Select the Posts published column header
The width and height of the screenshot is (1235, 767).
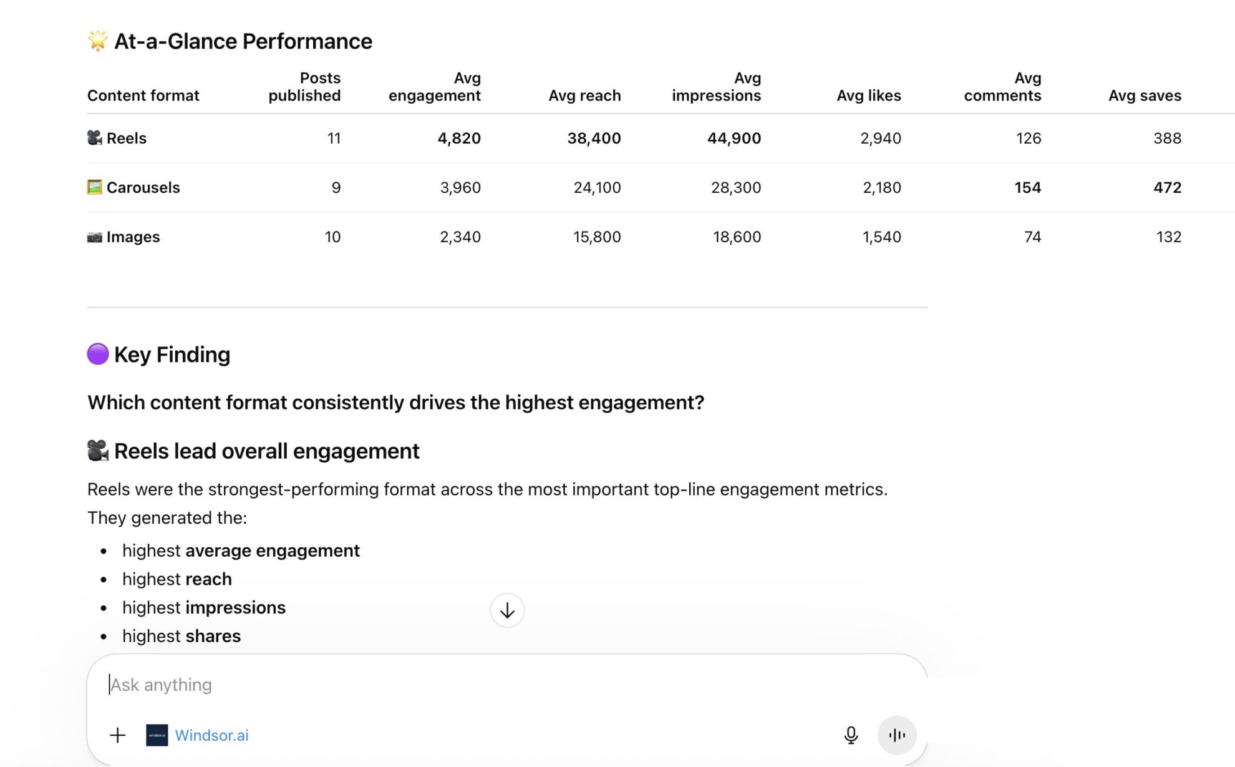tap(304, 87)
